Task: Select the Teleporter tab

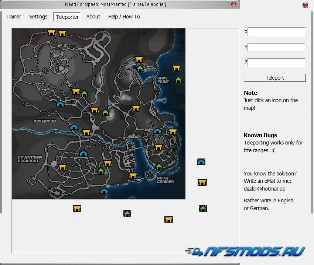Action: click(x=67, y=17)
